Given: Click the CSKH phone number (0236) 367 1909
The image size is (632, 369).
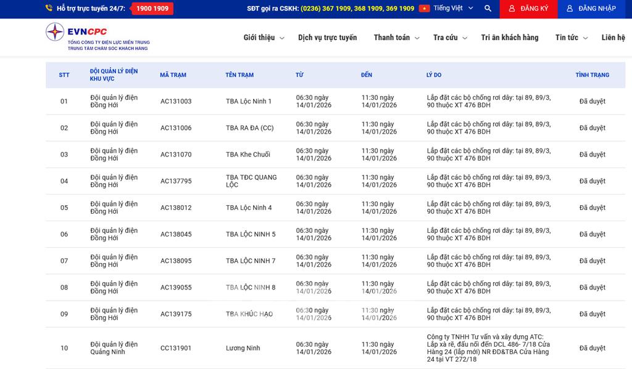Looking at the screenshot, I should pyautogui.click(x=325, y=9).
